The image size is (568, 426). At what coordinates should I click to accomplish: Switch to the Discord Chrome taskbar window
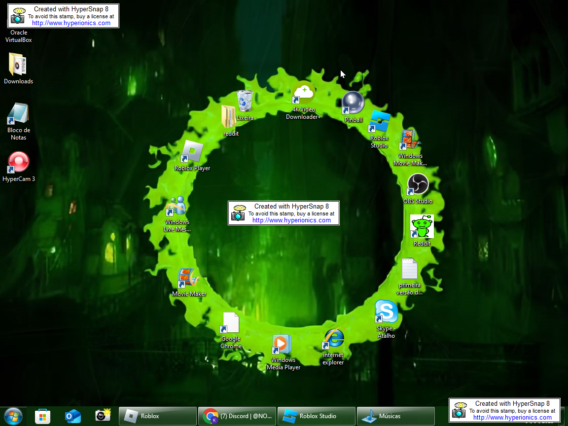click(238, 416)
